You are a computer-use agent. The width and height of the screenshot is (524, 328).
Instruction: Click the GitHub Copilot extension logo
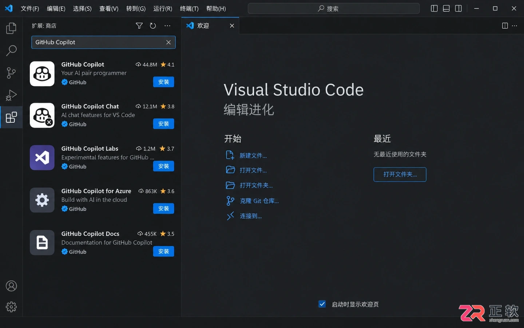tap(42, 74)
